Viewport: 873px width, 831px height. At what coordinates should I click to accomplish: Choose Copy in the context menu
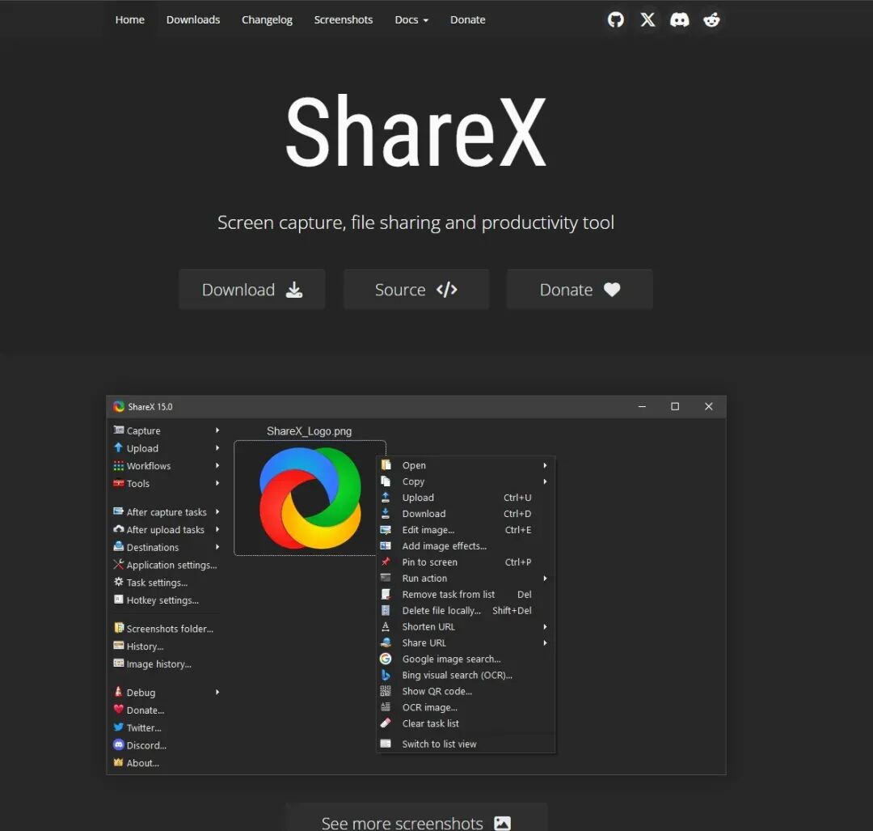tap(466, 481)
